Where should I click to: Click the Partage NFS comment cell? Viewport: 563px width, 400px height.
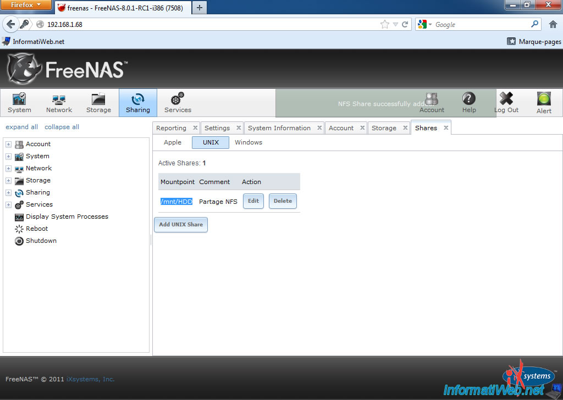coord(218,202)
